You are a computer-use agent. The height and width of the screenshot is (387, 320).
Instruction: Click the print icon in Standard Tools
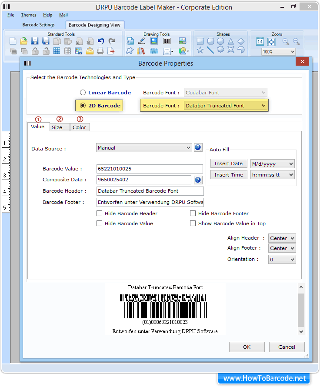click(100, 51)
